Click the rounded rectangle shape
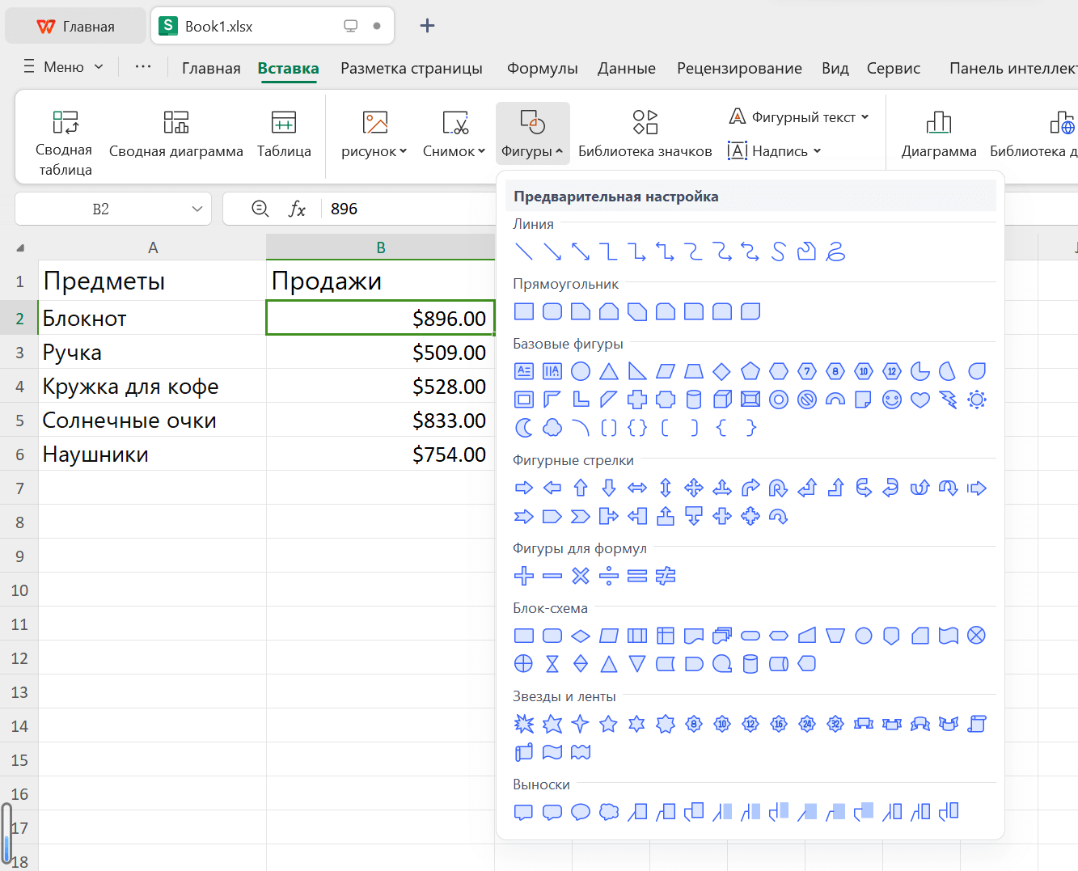Viewport: 1078px width, 871px height. [x=552, y=311]
